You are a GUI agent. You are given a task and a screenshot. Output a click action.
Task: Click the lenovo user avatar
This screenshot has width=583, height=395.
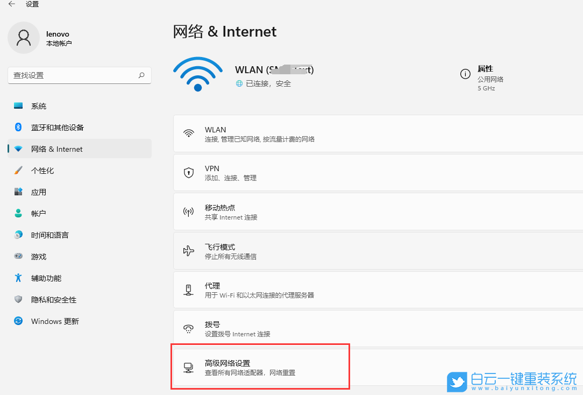(x=24, y=38)
